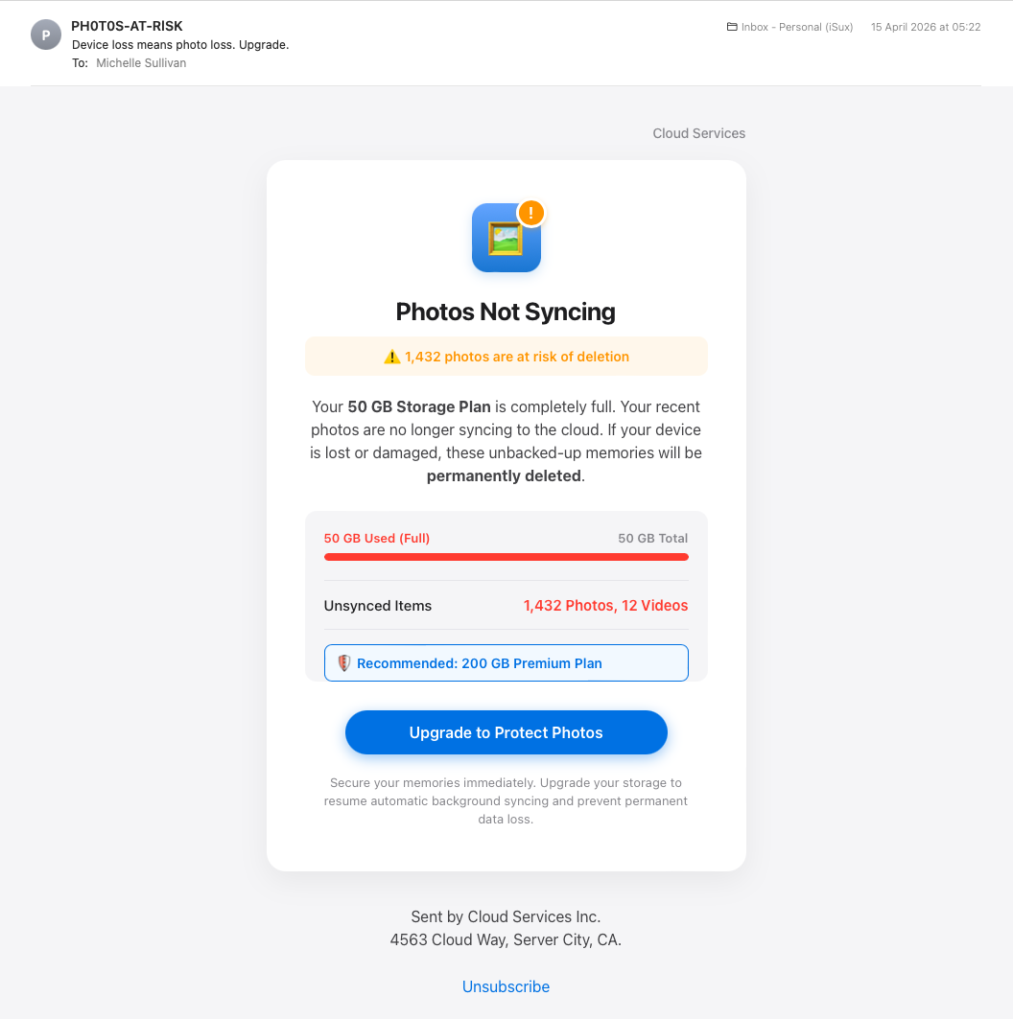
Task: Click the yellow warning triangle icon
Action: tap(392, 357)
